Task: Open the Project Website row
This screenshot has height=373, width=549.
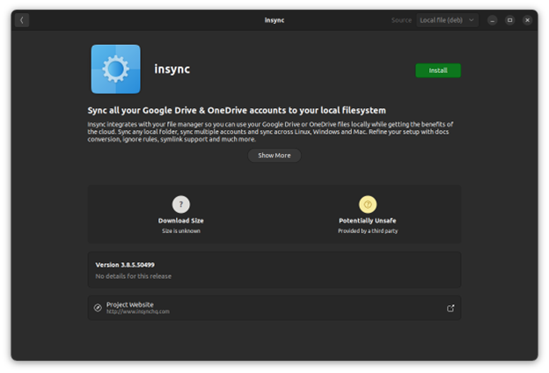Action: (274, 308)
